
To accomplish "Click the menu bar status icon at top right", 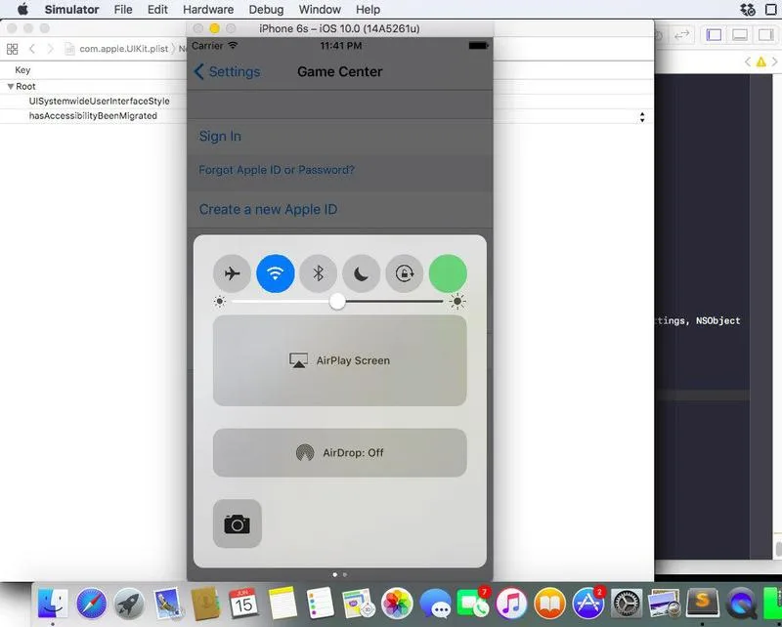I will (748, 10).
